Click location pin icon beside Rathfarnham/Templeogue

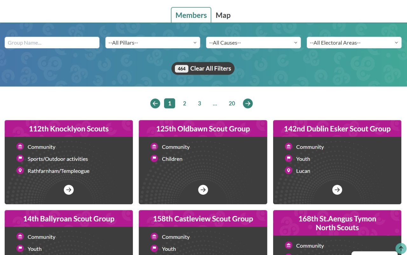click(x=20, y=171)
